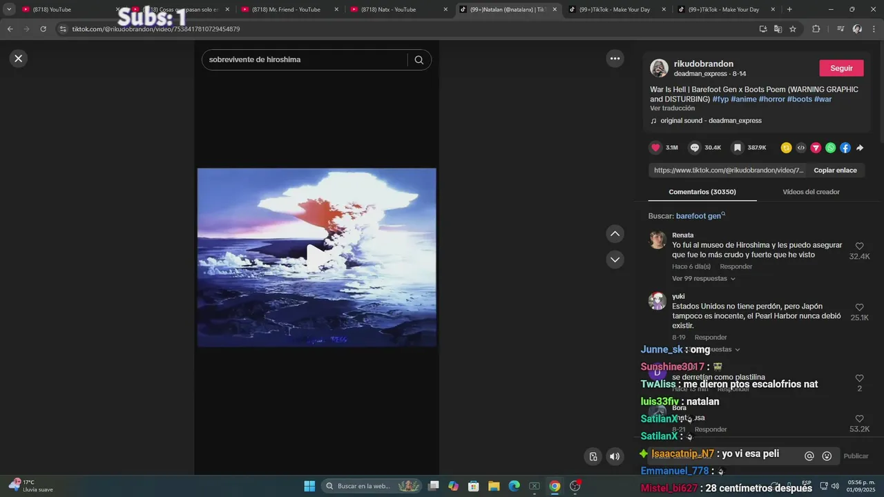Click the video URL text field

click(x=729, y=170)
